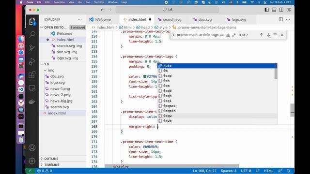The height and width of the screenshot is (174, 310).
Task: Toggle the primary sidebar layout icon
Action: pos(266,10)
